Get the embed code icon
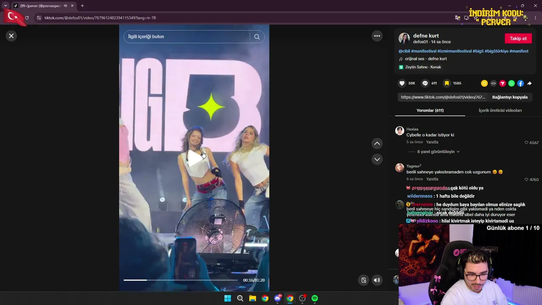This screenshot has width=542, height=305. 493,83
